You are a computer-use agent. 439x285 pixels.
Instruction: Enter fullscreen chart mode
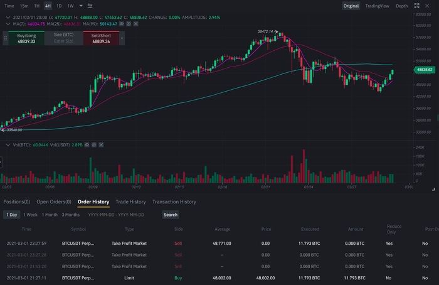point(416,6)
